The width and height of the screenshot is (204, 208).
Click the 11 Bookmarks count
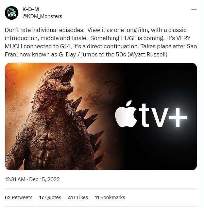click(x=110, y=197)
